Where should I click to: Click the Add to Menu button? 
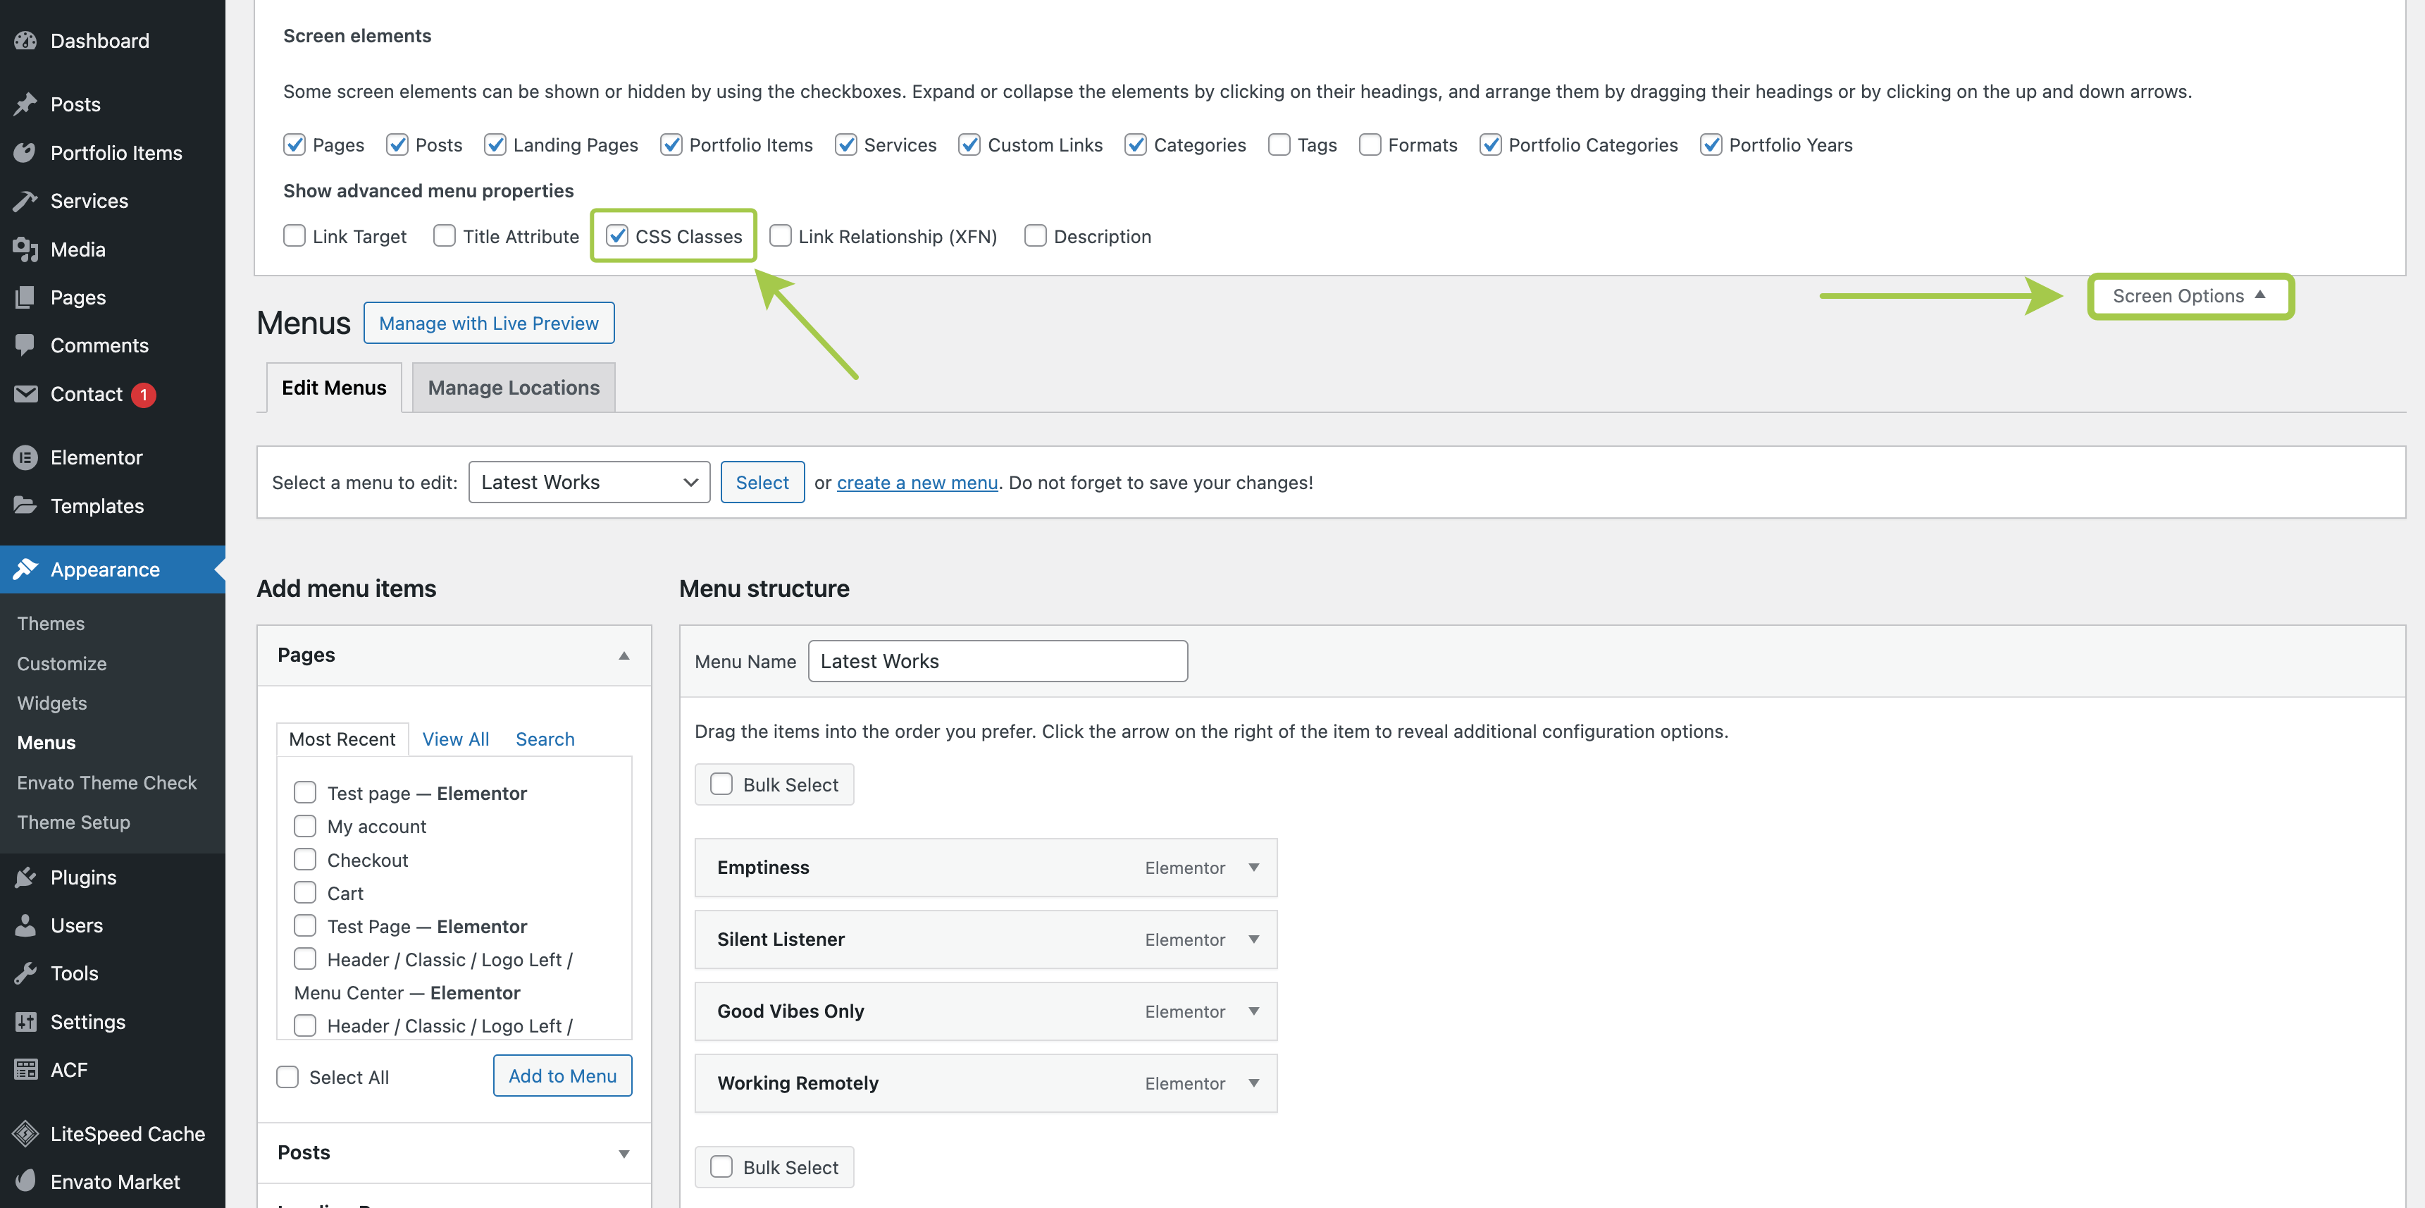click(x=562, y=1076)
